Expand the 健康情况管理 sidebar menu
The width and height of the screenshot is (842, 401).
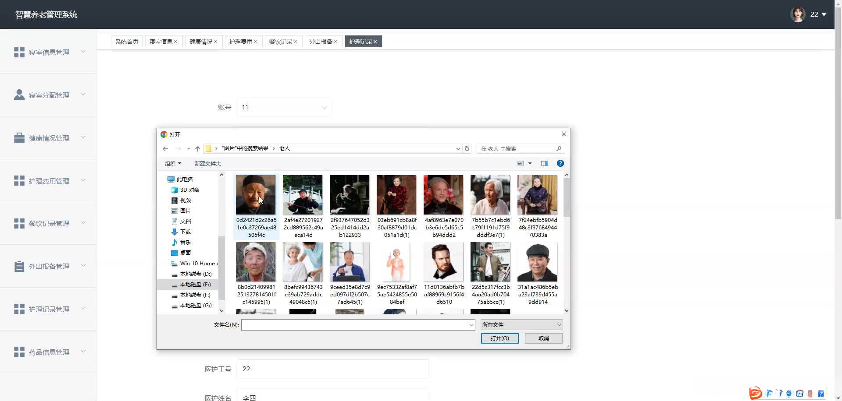tap(48, 138)
